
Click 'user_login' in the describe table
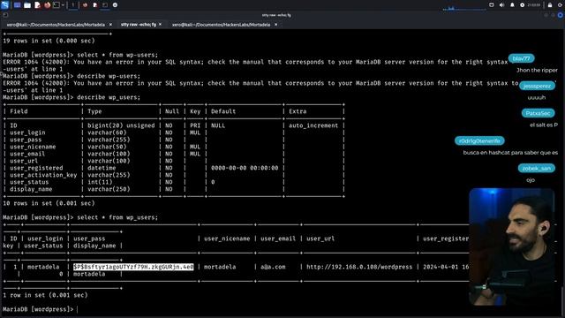[27, 132]
